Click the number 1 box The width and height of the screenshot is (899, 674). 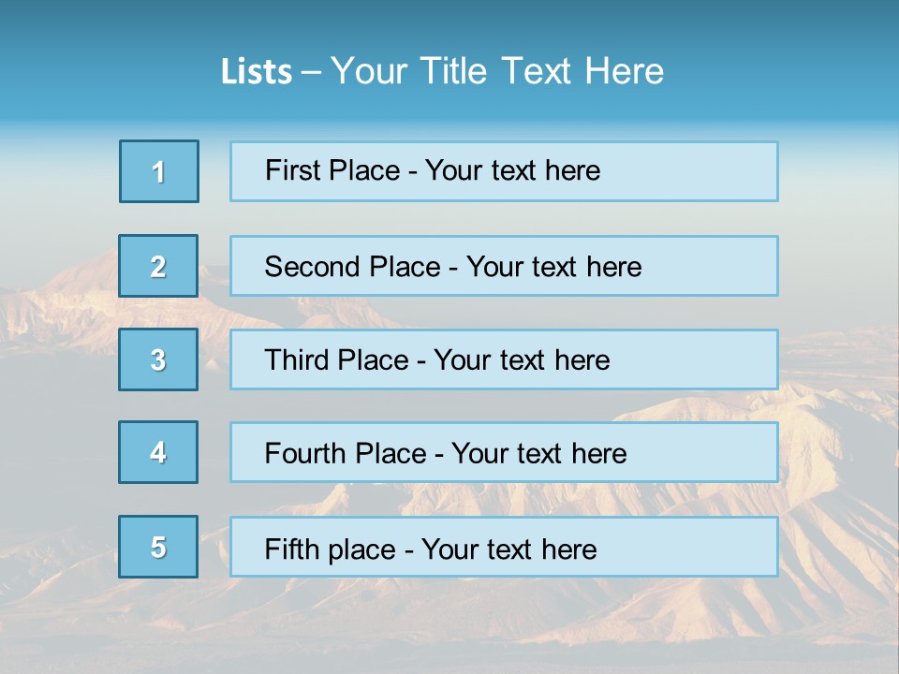(x=159, y=171)
